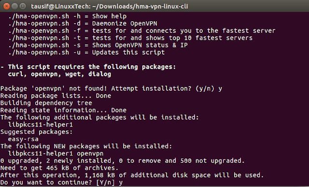Screen dimensions: 309x187
Task: Click the window title tausif@LinuxxTech
Action: tap(110, 6)
